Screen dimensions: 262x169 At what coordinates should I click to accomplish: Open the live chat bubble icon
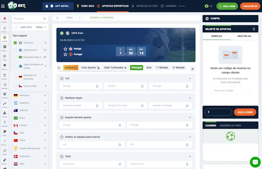(255, 162)
